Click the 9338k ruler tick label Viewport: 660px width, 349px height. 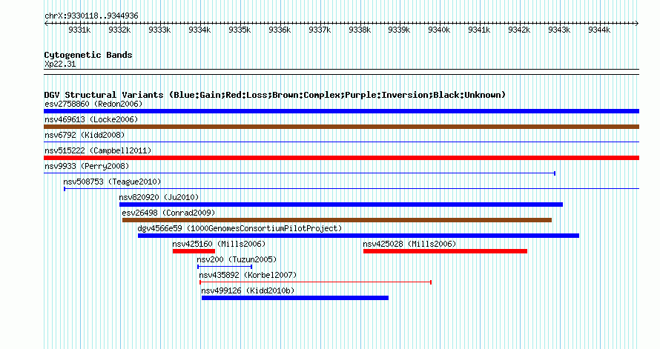[360, 30]
